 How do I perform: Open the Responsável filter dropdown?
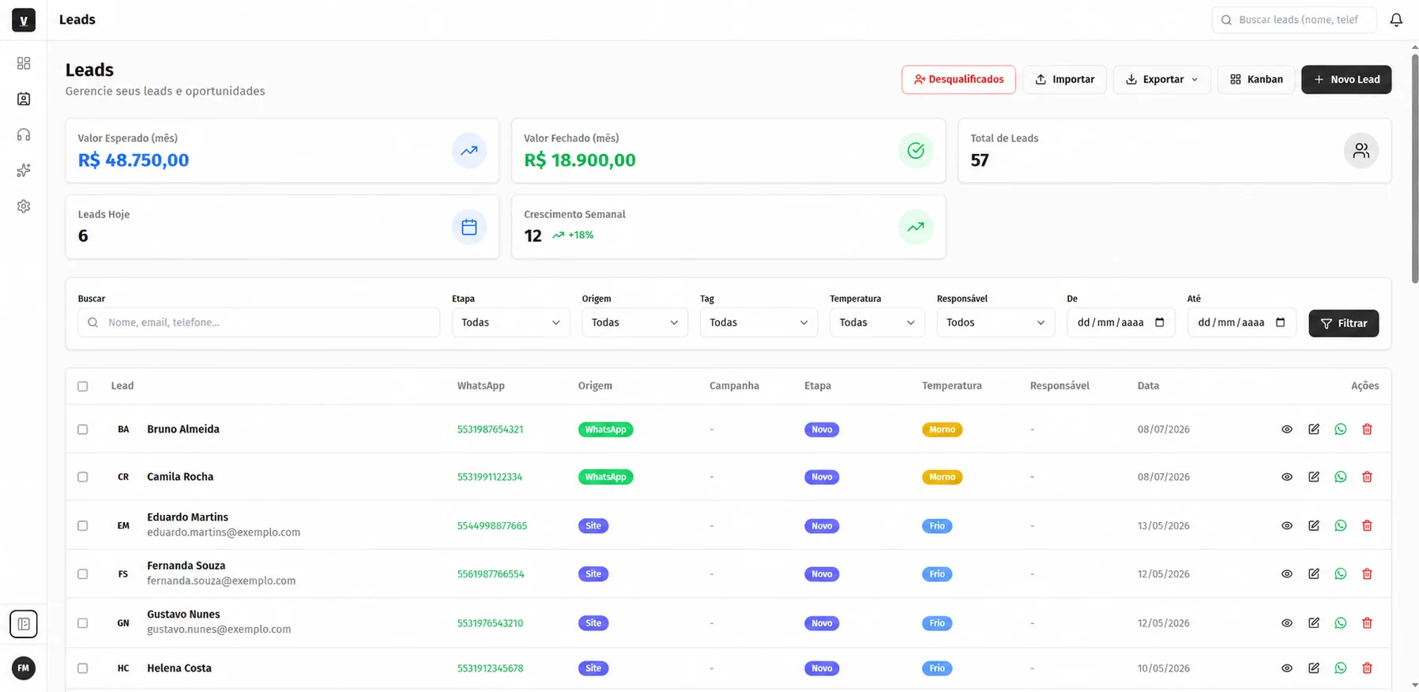(x=996, y=322)
